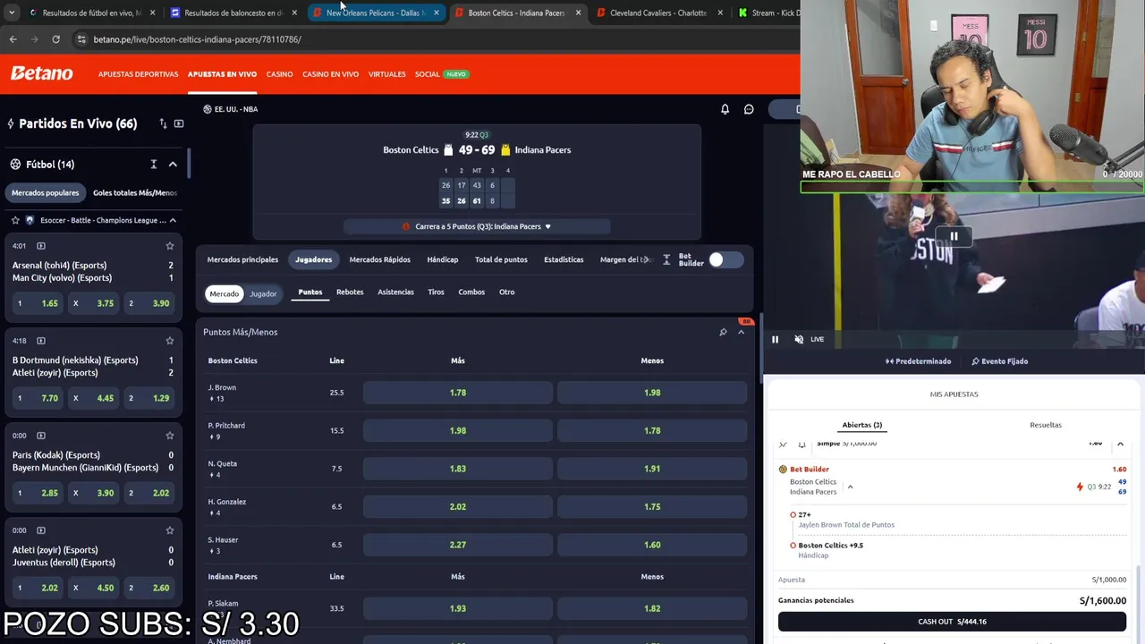Select the Jugador view option

pyautogui.click(x=263, y=293)
